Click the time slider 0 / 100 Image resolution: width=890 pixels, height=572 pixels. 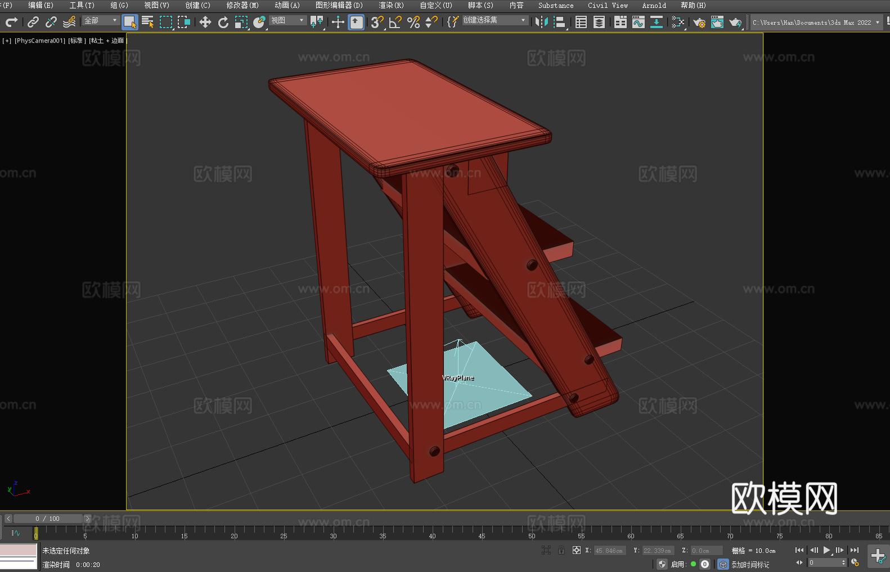tap(48, 519)
